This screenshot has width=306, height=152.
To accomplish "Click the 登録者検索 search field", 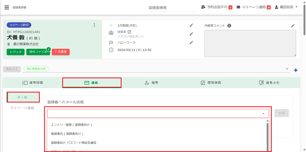I will pos(172,8).
